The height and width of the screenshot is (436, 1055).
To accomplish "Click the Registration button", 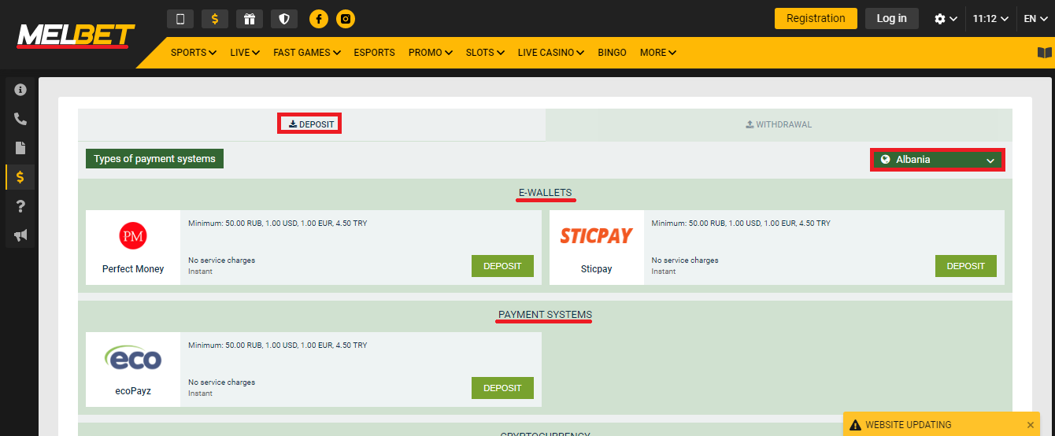I will tap(816, 19).
